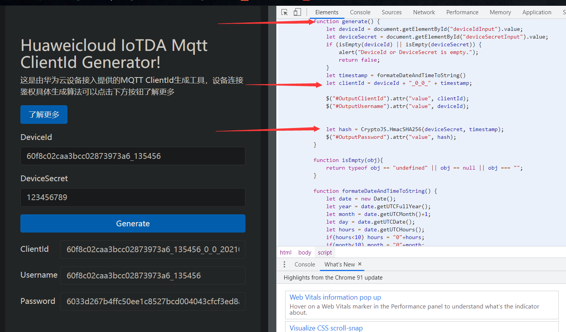Click the script breadcrumb
This screenshot has width=566, height=332.
tap(325, 253)
